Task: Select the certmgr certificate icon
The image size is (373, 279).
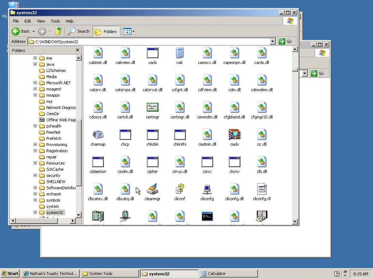Action: click(x=153, y=107)
